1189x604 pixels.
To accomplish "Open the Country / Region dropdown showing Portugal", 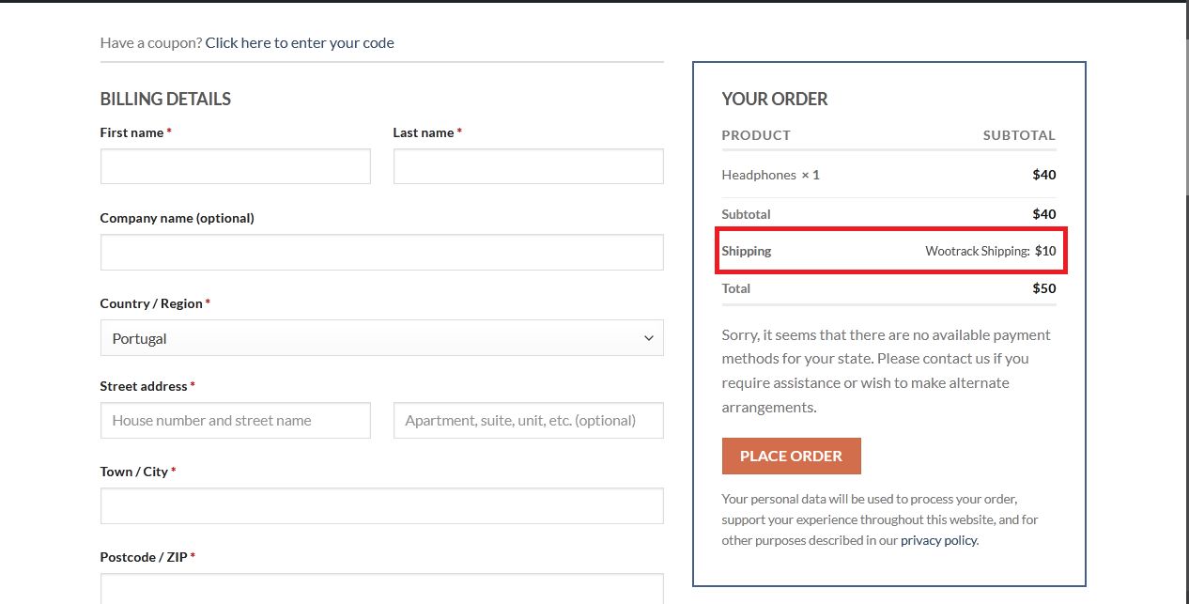I will [381, 338].
